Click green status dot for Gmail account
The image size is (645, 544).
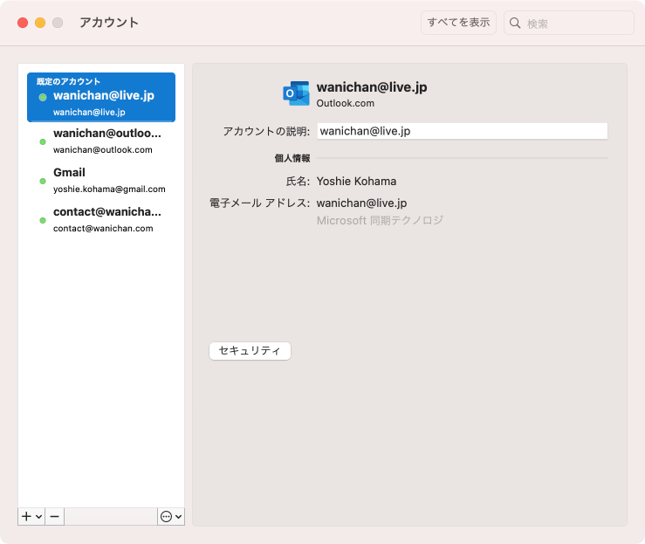[43, 181]
